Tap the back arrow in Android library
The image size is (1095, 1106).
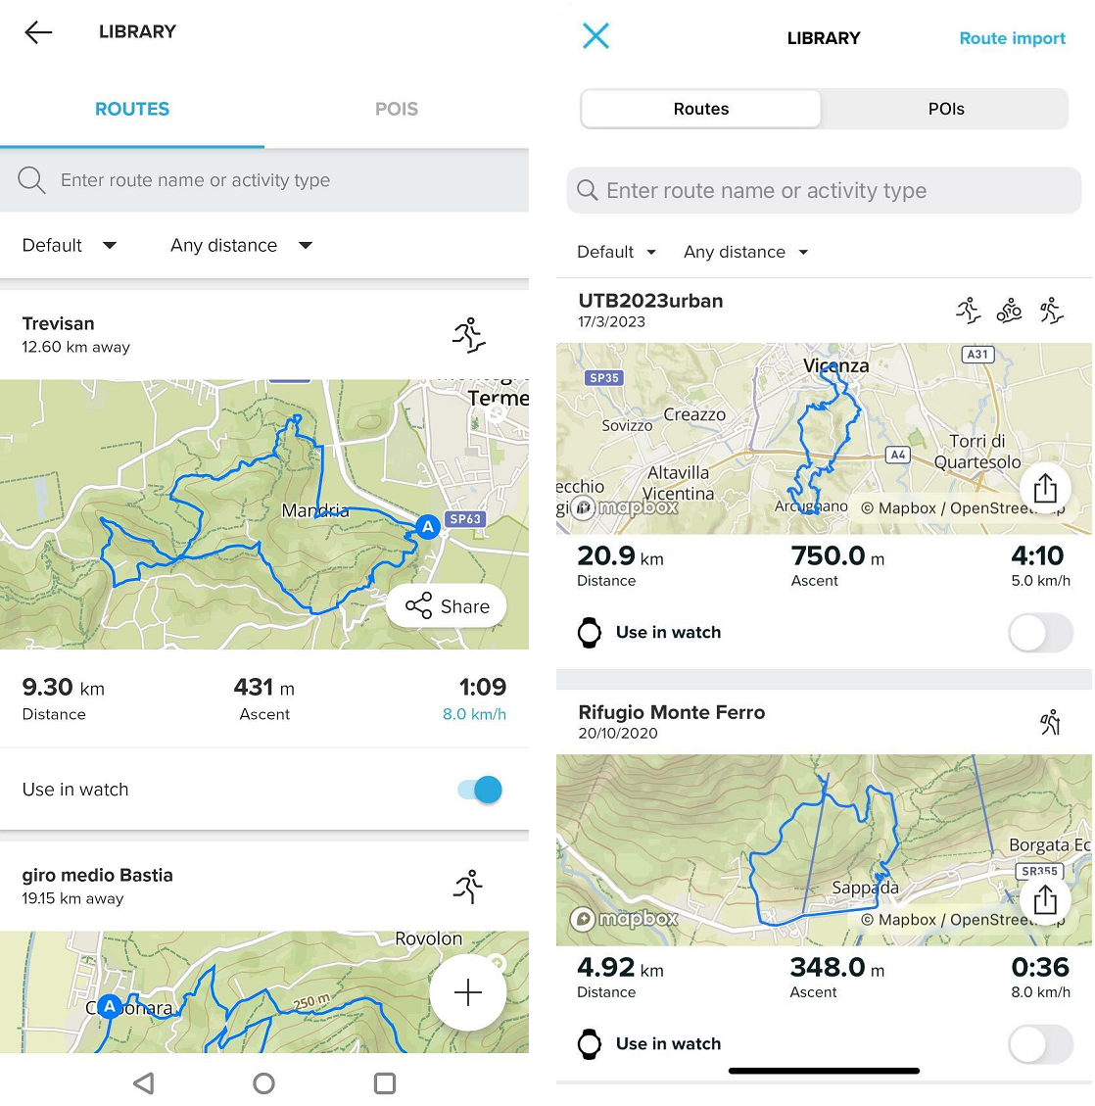(38, 32)
